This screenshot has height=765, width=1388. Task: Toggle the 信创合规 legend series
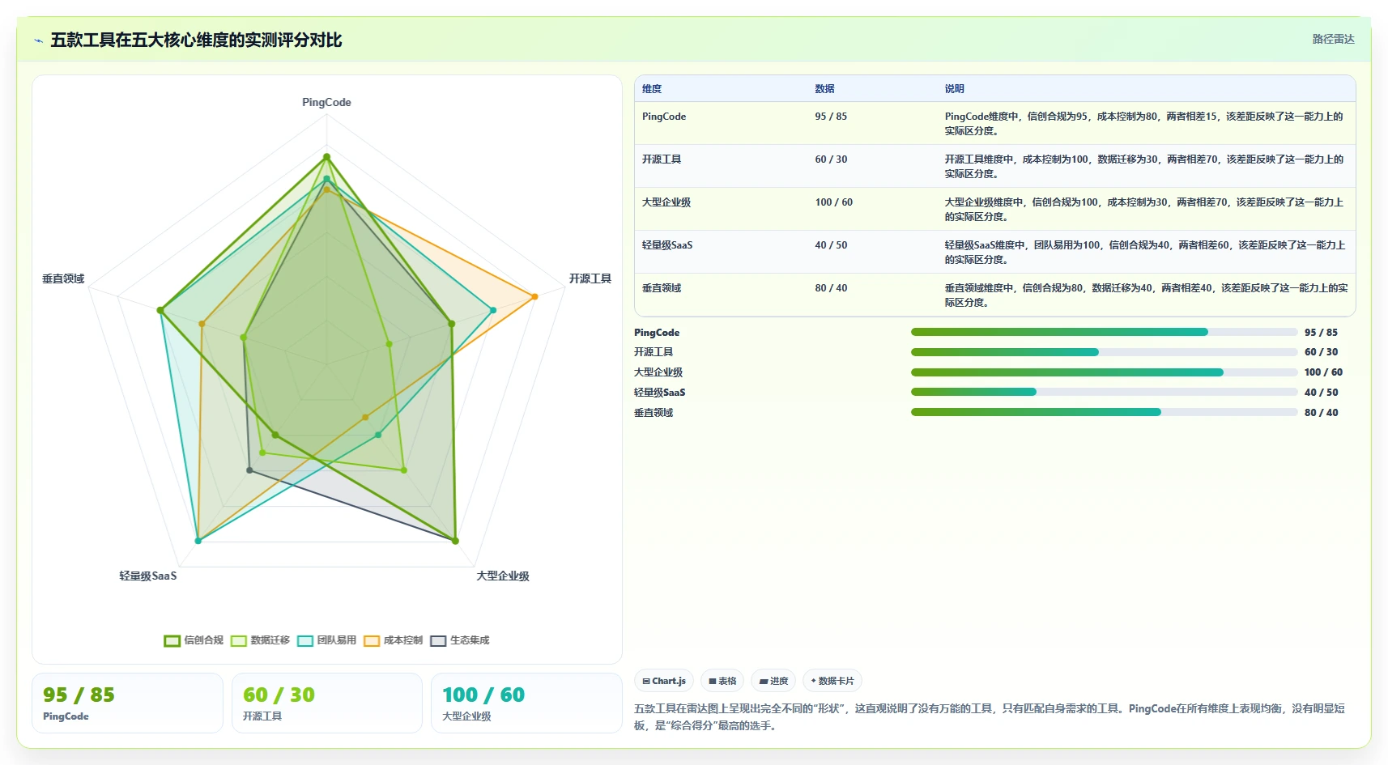pyautogui.click(x=194, y=640)
